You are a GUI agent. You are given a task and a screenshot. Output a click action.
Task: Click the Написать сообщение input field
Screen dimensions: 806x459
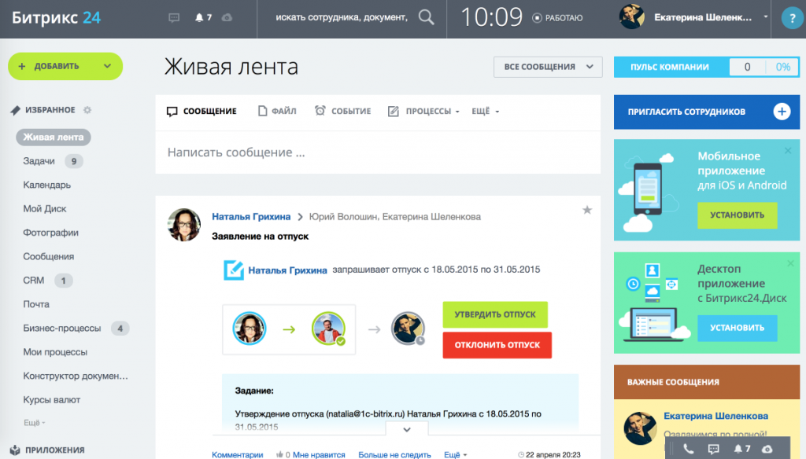point(378,152)
